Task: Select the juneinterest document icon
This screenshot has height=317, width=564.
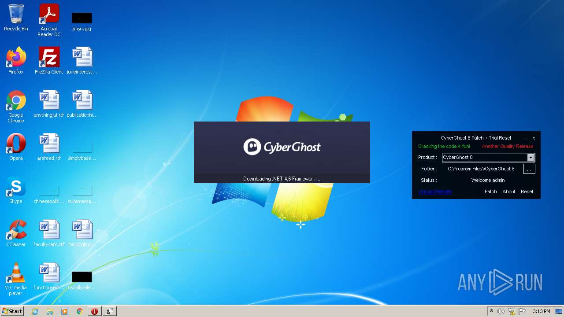Action: tap(82, 61)
